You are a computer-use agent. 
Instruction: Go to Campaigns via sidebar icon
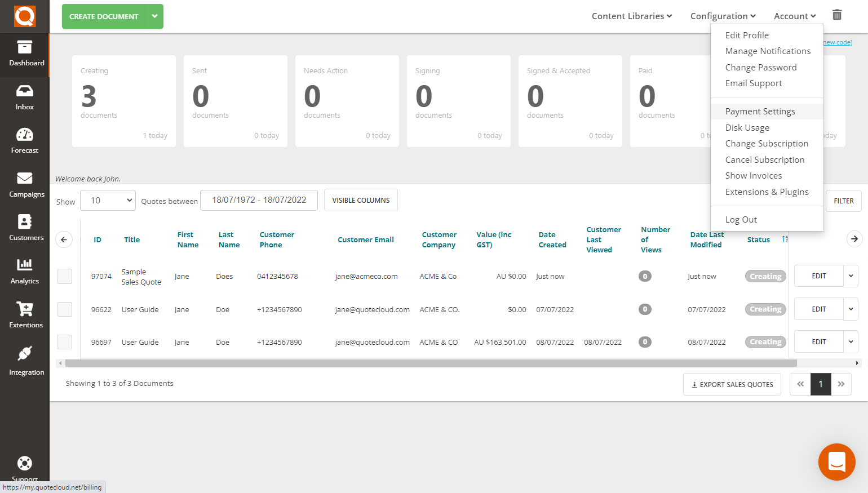25,185
